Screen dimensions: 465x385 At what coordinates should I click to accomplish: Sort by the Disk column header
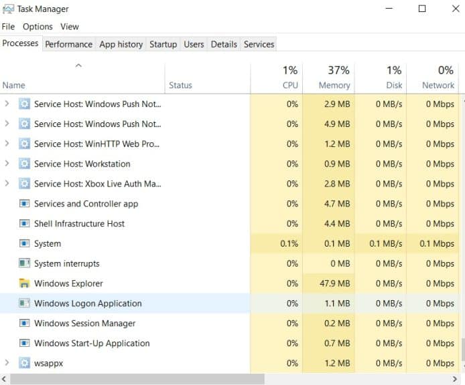tap(381, 78)
